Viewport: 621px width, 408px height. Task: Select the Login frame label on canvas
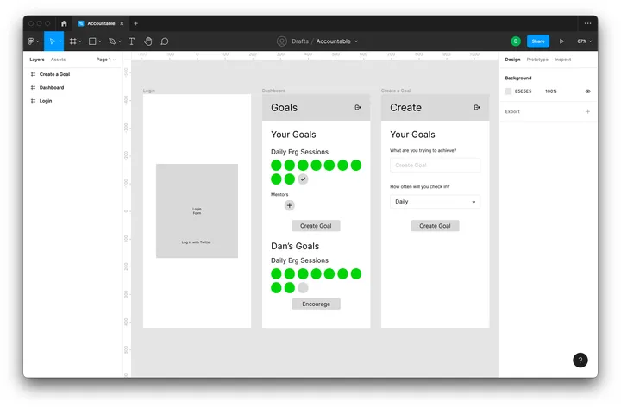coord(149,91)
